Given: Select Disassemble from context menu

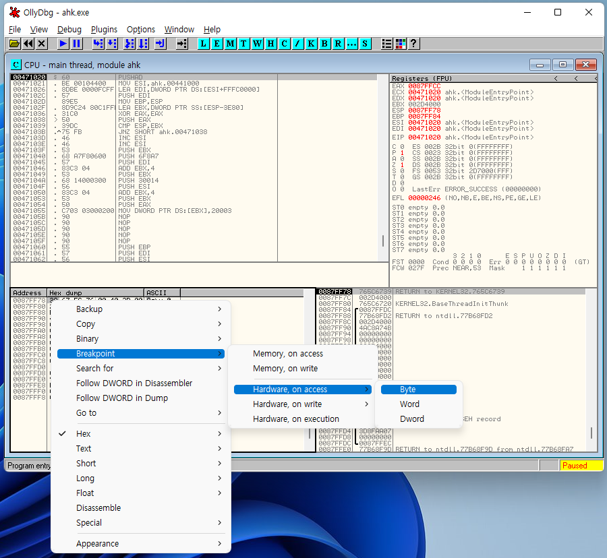Looking at the screenshot, I should [141, 508].
